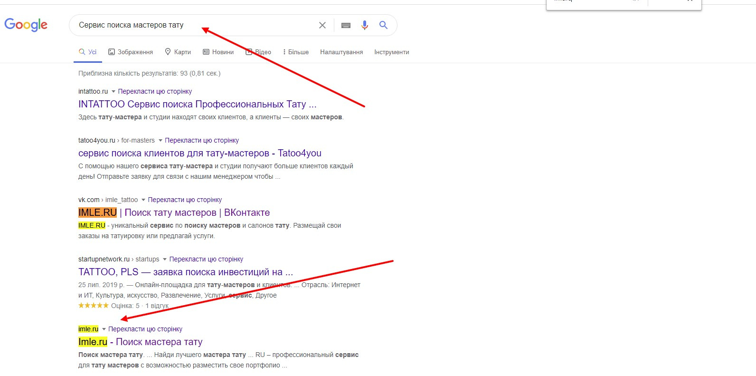Translate the intattoo.ru page link
This screenshot has height=376, width=756.
(155, 91)
